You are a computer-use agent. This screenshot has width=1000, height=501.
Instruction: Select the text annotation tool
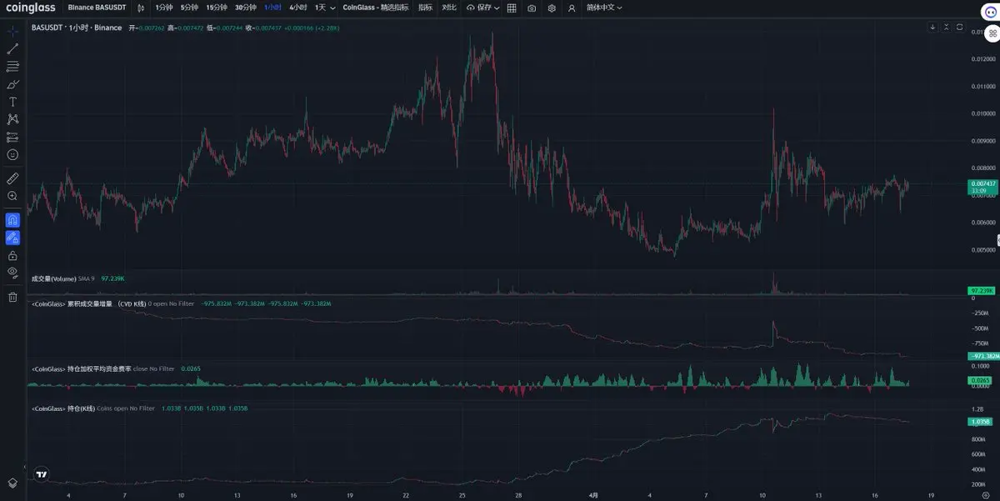pos(12,102)
